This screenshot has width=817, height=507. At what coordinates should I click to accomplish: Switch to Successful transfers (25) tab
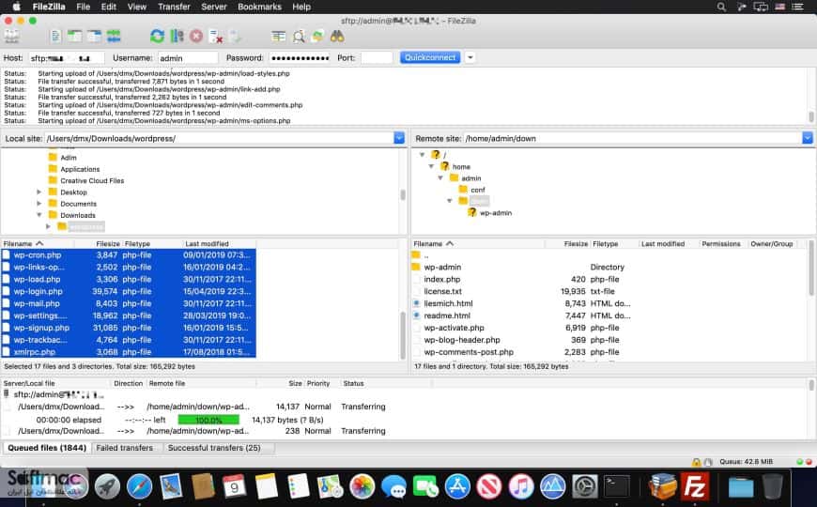pyautogui.click(x=214, y=448)
